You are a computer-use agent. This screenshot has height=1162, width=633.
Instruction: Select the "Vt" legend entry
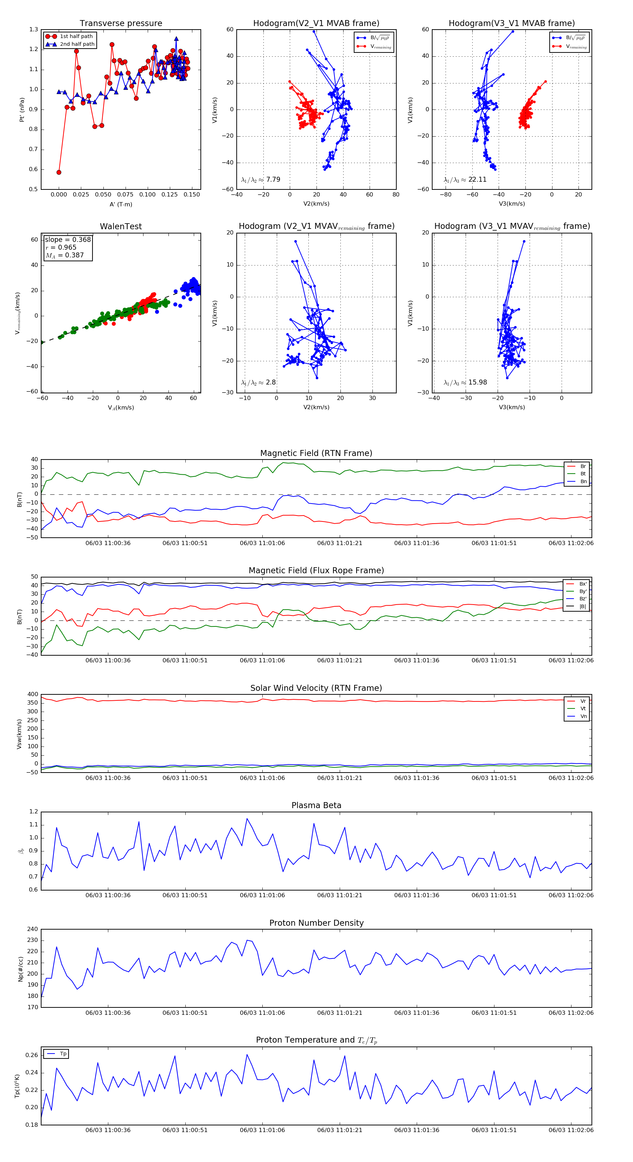(577, 709)
